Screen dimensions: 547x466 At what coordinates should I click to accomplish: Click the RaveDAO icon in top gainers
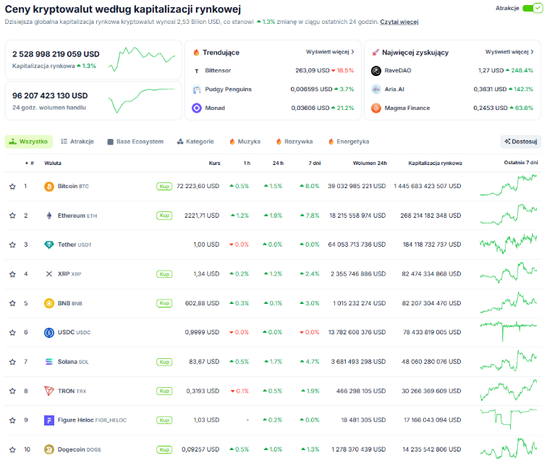tap(376, 71)
